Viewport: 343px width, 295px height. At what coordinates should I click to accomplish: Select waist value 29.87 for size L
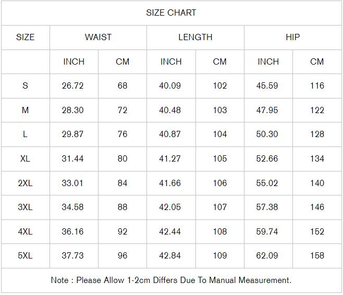72,134
